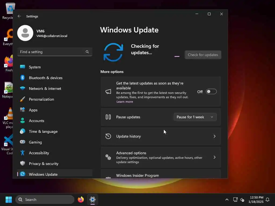This screenshot has width=275, height=206.
Task: Click the search magnifier in Find a setting
Action: point(87,52)
